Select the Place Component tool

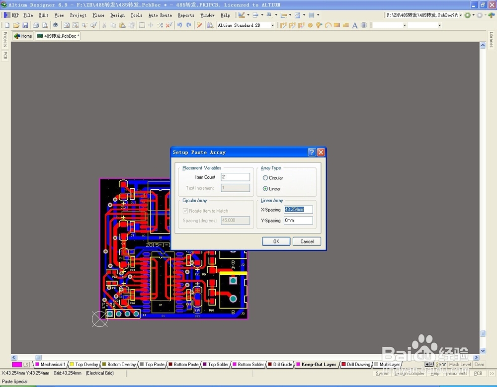pyautogui.click(x=364, y=25)
